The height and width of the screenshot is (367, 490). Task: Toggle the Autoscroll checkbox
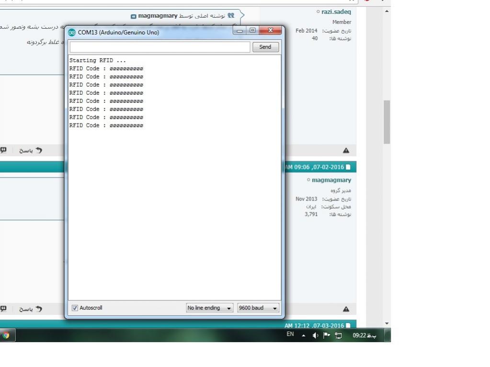click(x=75, y=308)
